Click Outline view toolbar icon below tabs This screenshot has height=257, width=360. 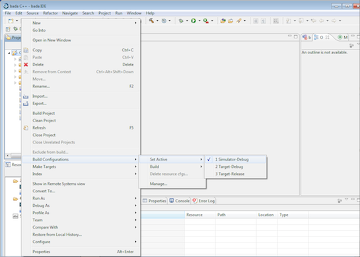coord(351,46)
